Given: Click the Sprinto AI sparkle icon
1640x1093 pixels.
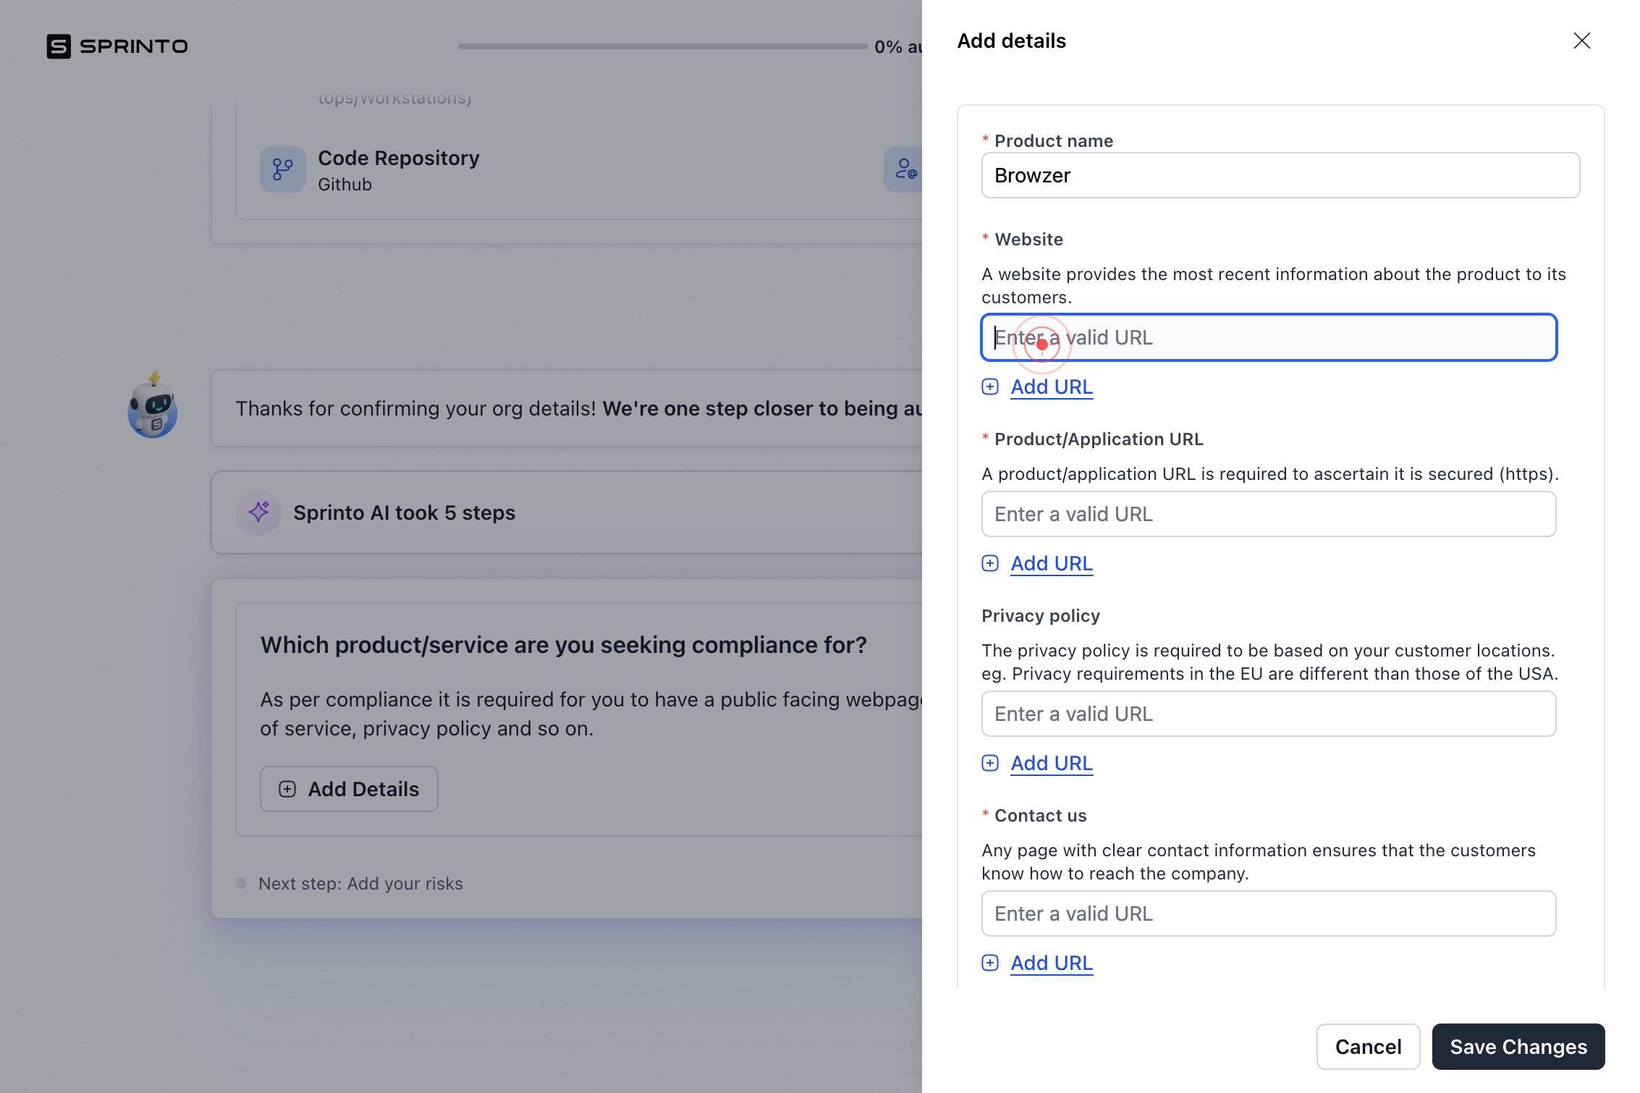Looking at the screenshot, I should tap(258, 512).
